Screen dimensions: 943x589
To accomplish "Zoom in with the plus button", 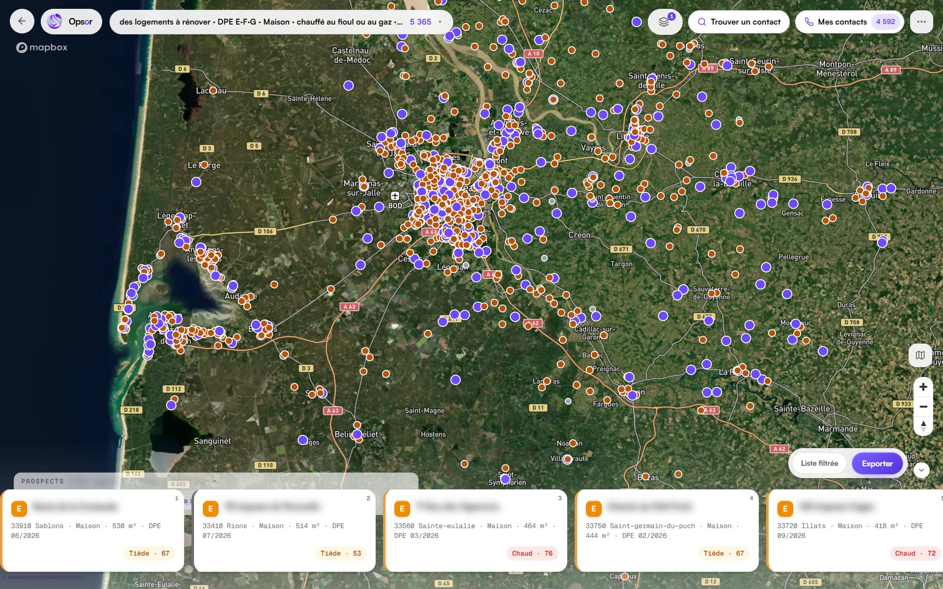I will [x=923, y=387].
